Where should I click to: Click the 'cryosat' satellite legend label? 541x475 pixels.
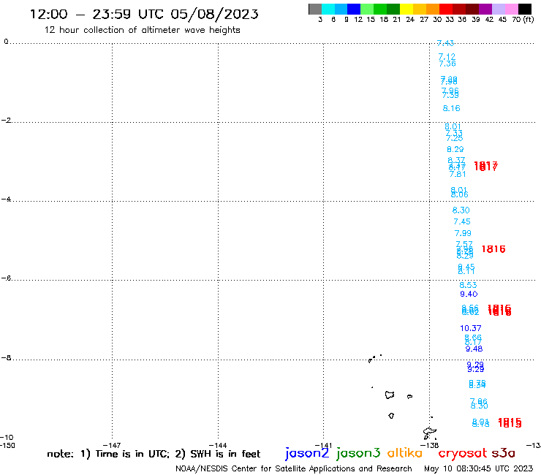point(463,453)
